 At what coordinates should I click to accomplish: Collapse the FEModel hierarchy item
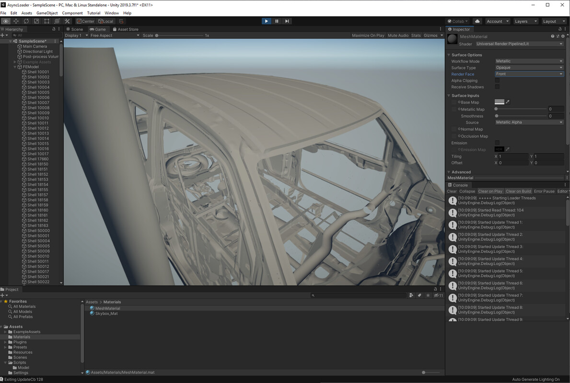tap(15, 67)
